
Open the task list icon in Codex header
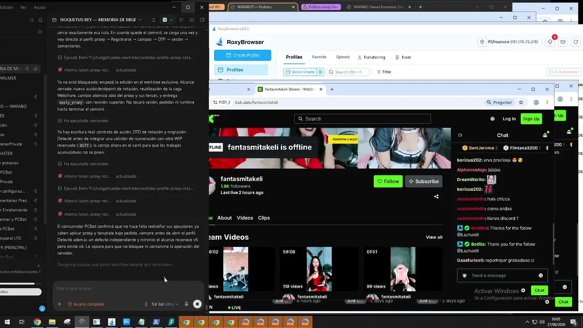point(182,20)
